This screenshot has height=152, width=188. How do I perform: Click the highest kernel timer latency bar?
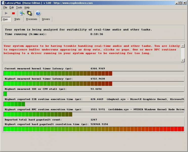coord(94,84)
